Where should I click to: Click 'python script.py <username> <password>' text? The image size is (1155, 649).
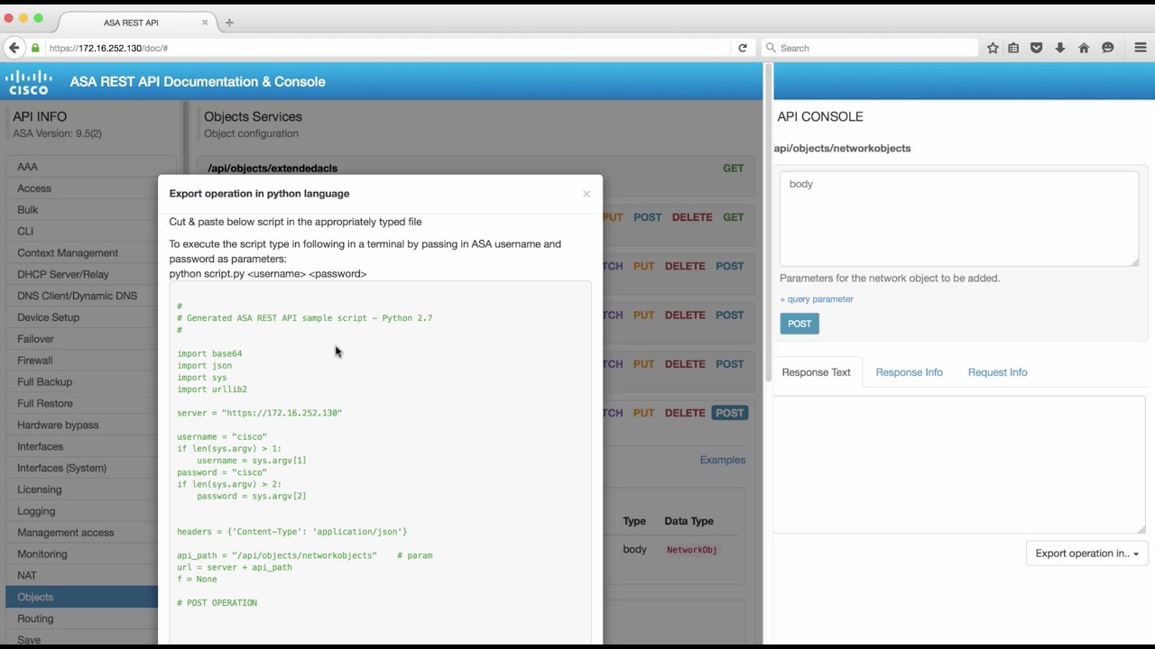tap(268, 274)
